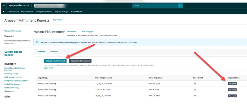Click the Inventory heading in sidebar
The image size is (247, 105).
click(x=10, y=64)
